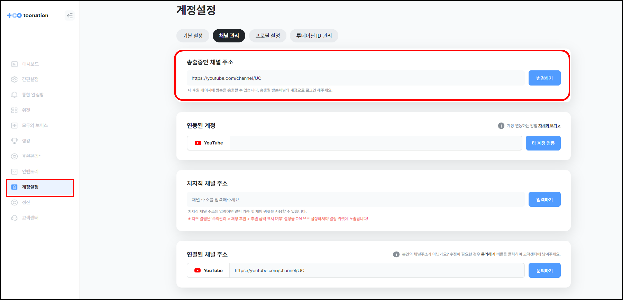
Task: Click the 랭킹 trophy icon
Action: coord(14,141)
